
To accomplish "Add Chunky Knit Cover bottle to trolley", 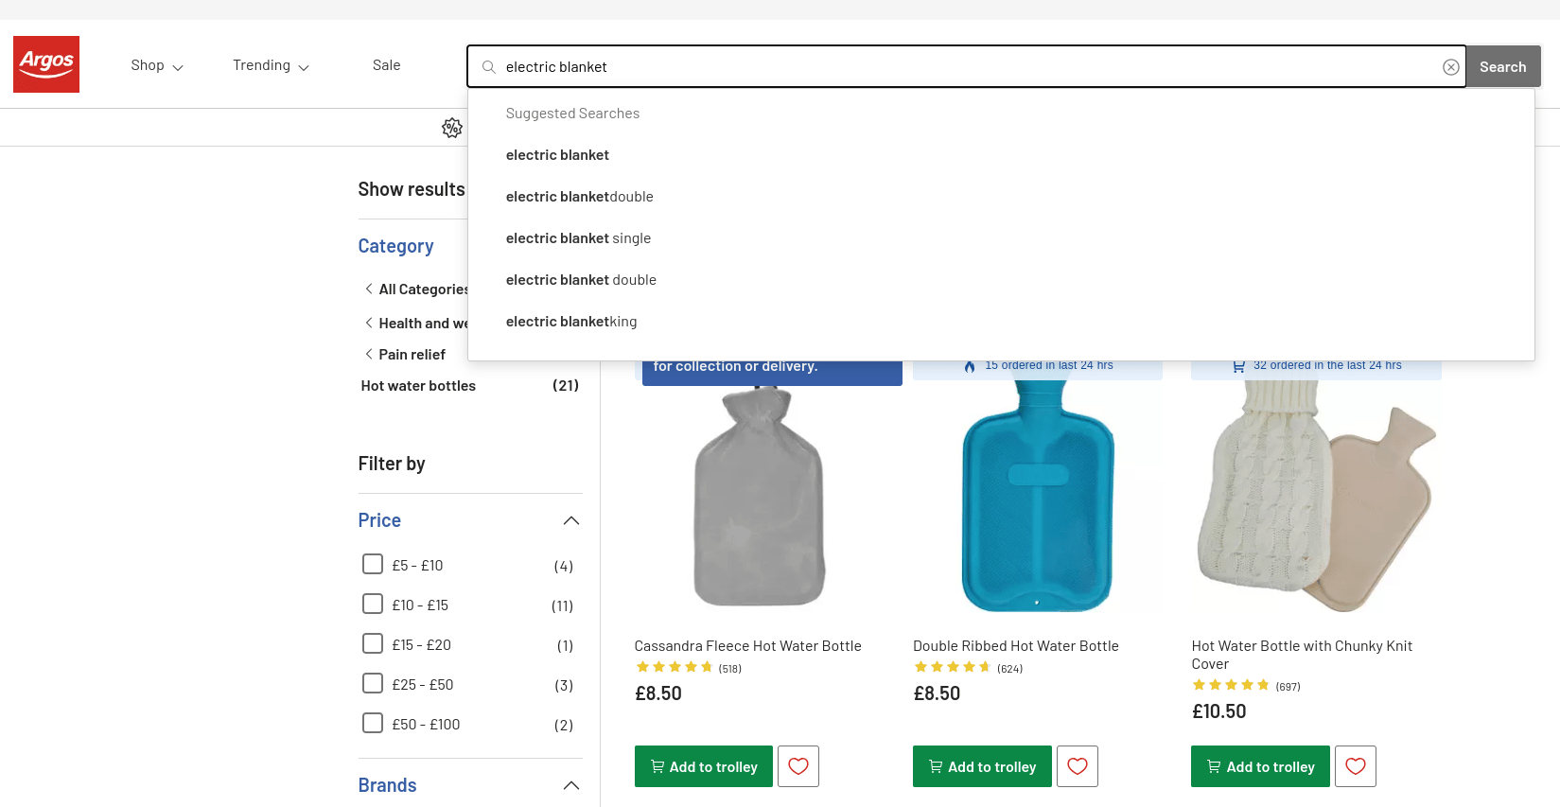I will [1260, 766].
